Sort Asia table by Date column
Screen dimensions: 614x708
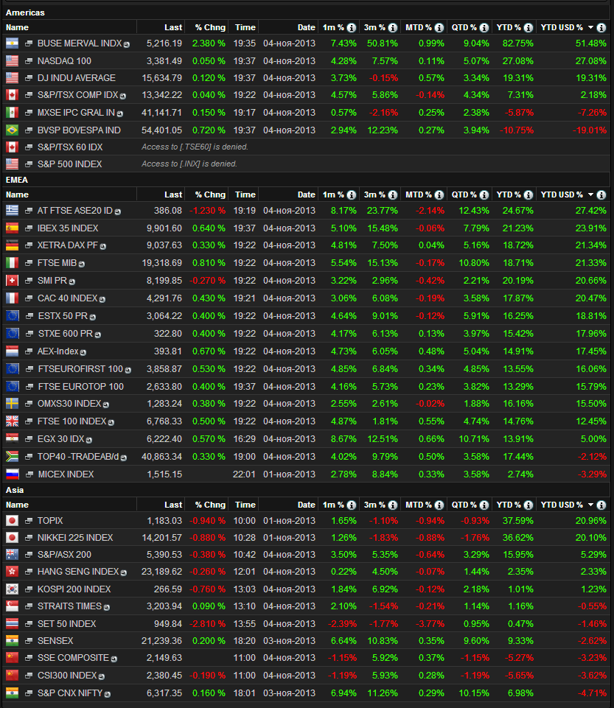(x=307, y=505)
